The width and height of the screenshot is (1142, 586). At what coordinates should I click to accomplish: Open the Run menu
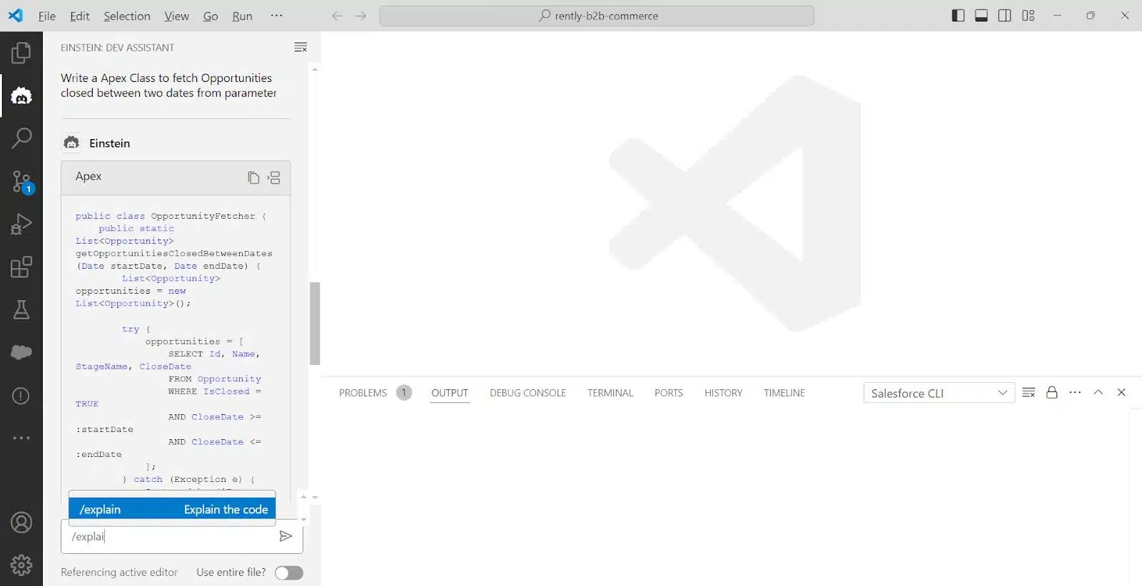(x=242, y=16)
